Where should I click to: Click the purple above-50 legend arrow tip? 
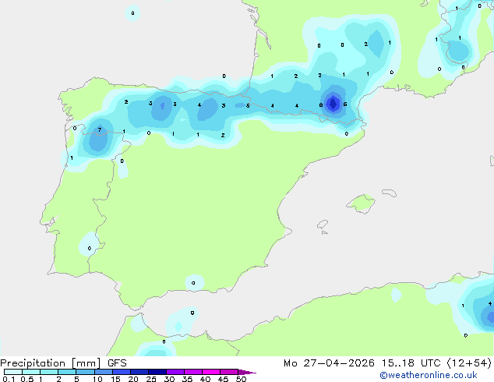tap(247, 372)
